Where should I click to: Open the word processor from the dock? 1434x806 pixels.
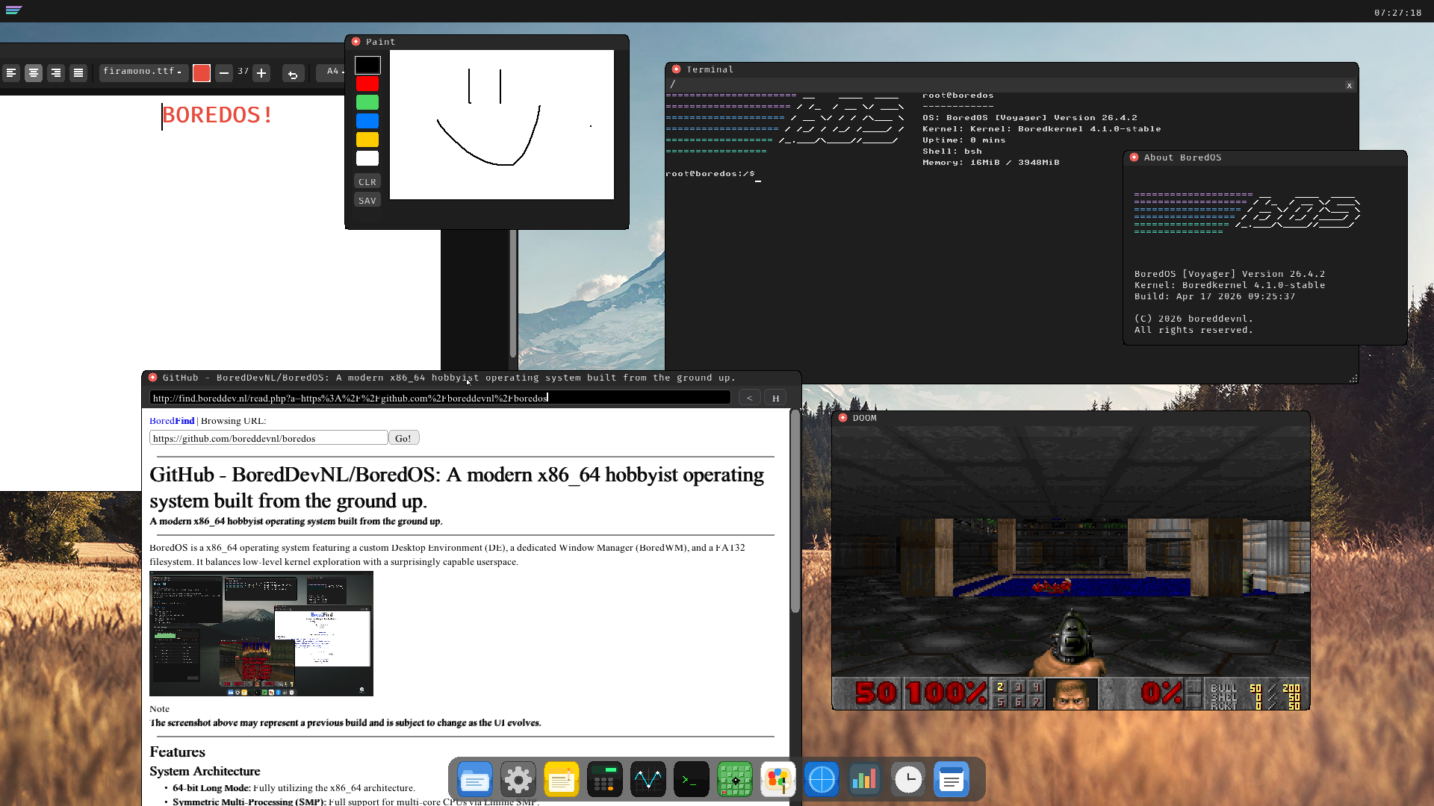952,780
